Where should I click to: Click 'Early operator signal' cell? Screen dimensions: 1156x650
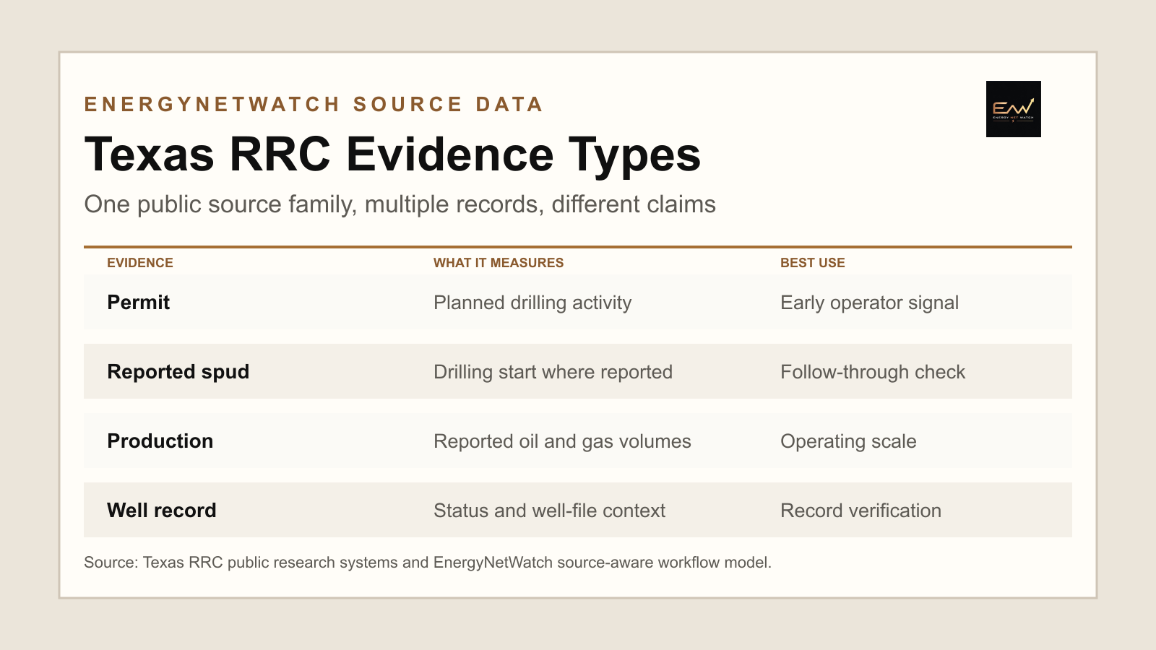click(869, 303)
